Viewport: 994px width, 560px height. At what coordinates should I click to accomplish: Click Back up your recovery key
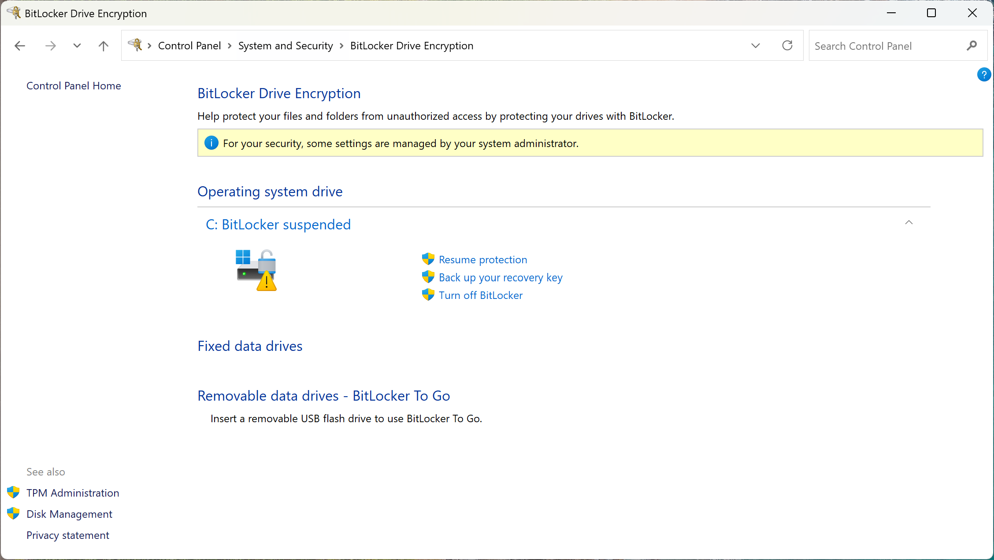(x=500, y=278)
